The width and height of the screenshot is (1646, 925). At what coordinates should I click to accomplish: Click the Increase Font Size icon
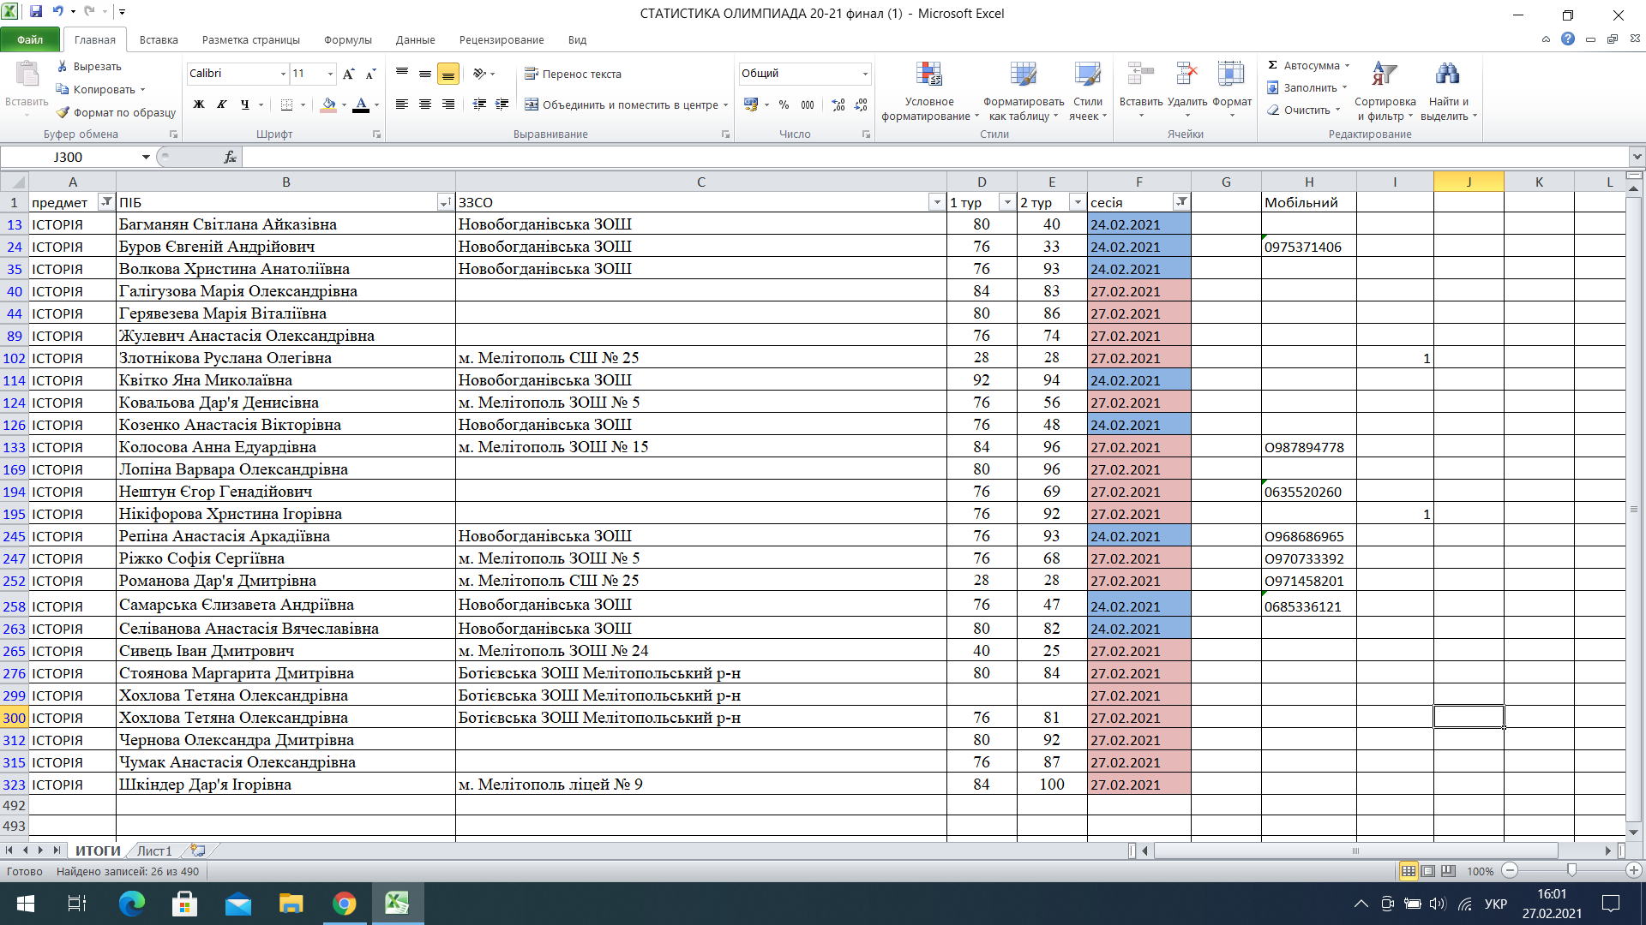348,75
